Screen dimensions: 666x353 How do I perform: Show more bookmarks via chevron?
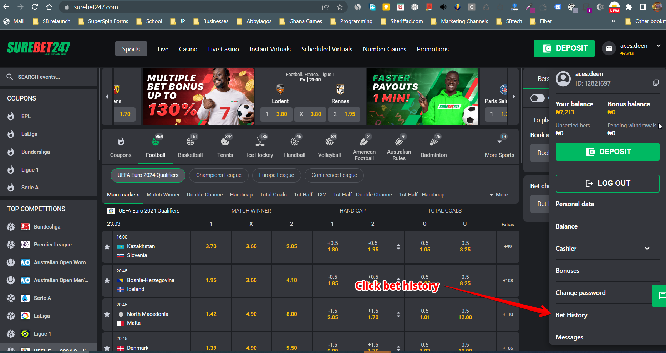pos(614,21)
